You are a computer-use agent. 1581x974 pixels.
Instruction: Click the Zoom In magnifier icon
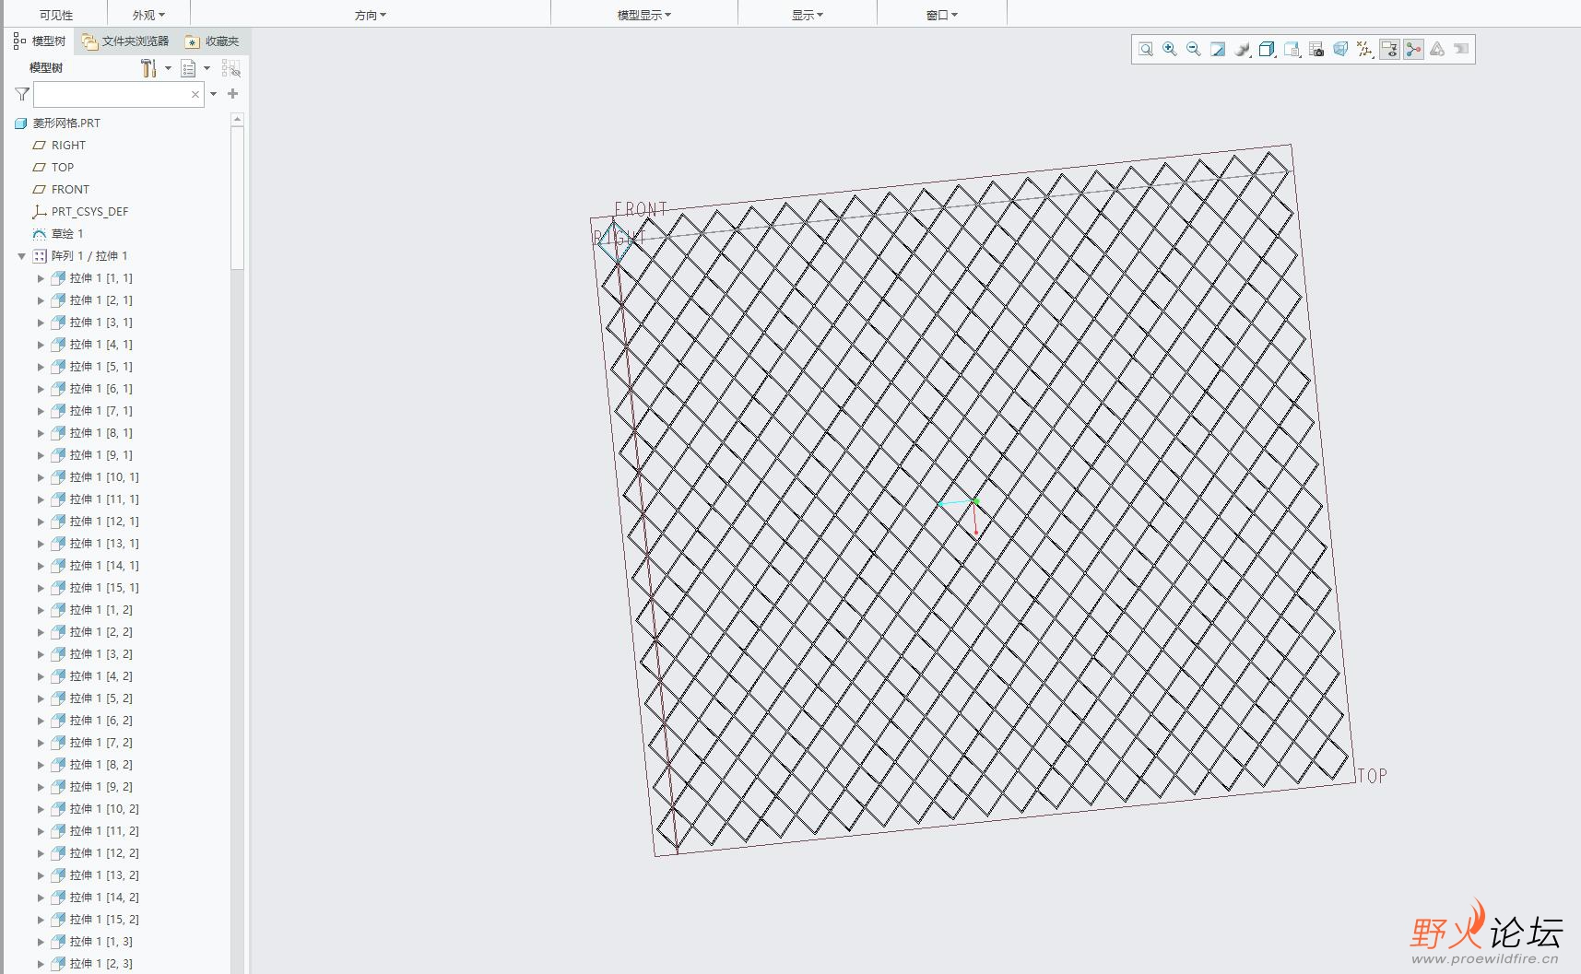pos(1169,50)
